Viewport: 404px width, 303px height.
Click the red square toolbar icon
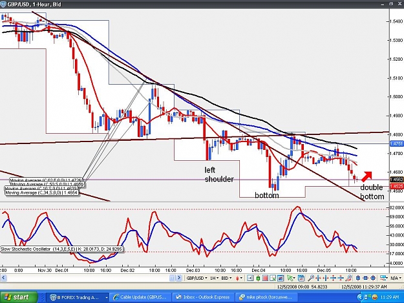[x=265, y=278]
